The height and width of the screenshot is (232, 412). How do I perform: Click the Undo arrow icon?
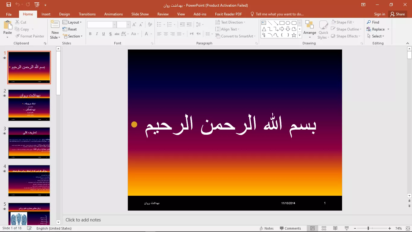tap(17, 5)
